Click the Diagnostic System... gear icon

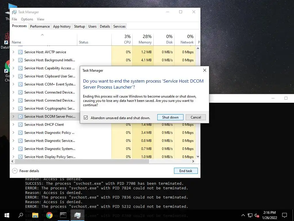[x=20, y=149]
